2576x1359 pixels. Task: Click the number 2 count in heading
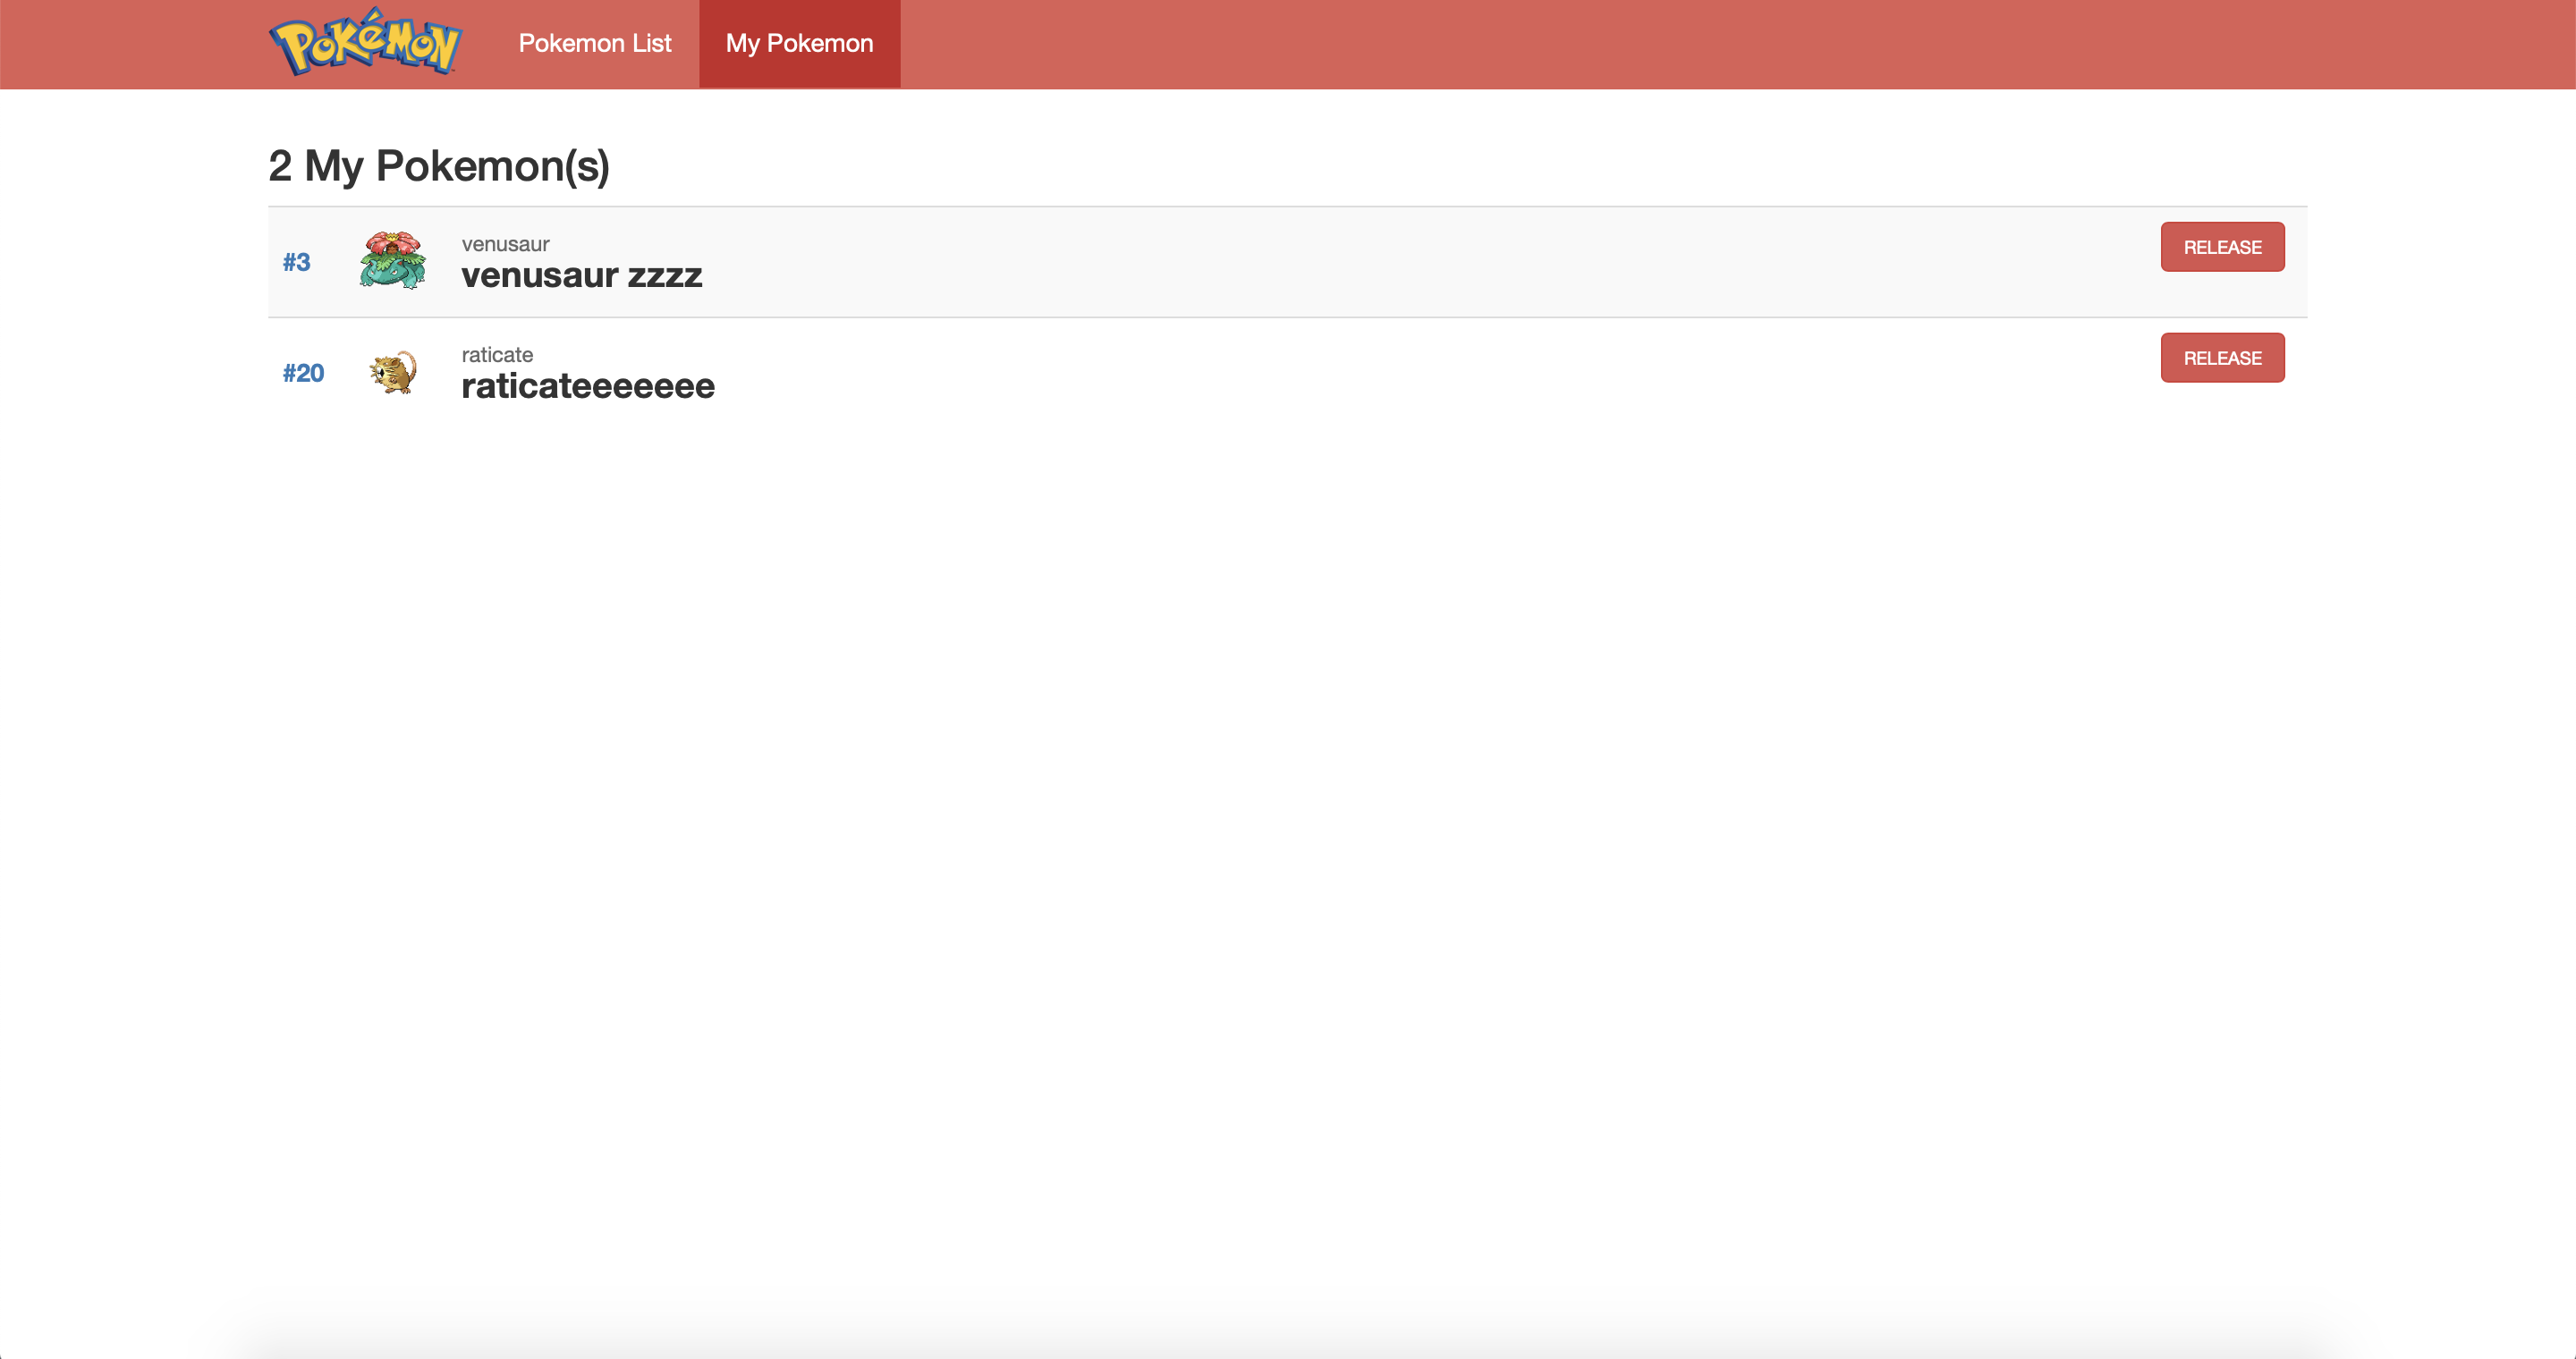point(280,166)
